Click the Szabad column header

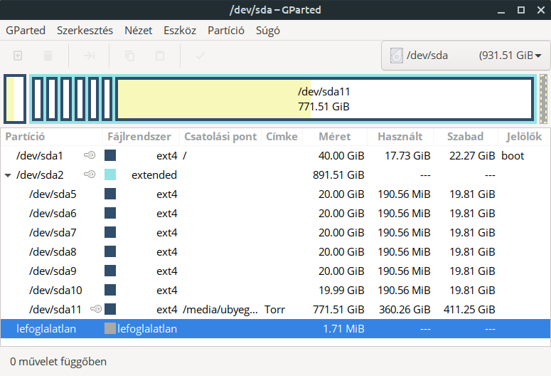466,137
